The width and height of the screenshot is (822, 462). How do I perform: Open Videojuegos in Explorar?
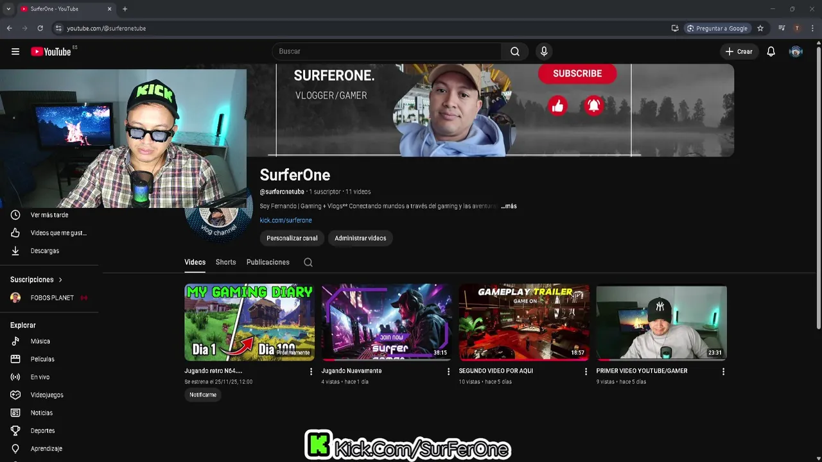click(x=49, y=395)
